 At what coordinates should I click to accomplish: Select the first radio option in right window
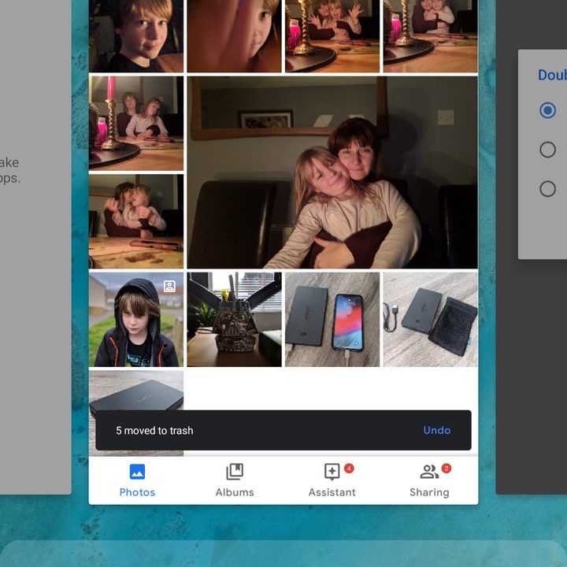click(x=547, y=110)
